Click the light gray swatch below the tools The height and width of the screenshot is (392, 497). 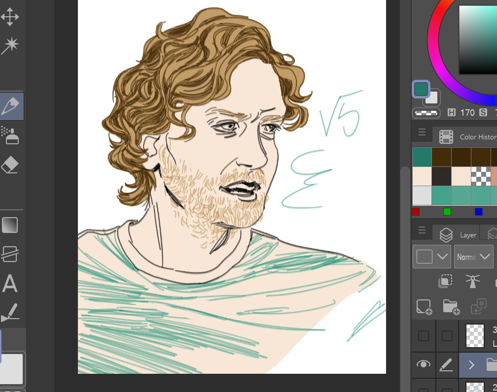(x=11, y=369)
